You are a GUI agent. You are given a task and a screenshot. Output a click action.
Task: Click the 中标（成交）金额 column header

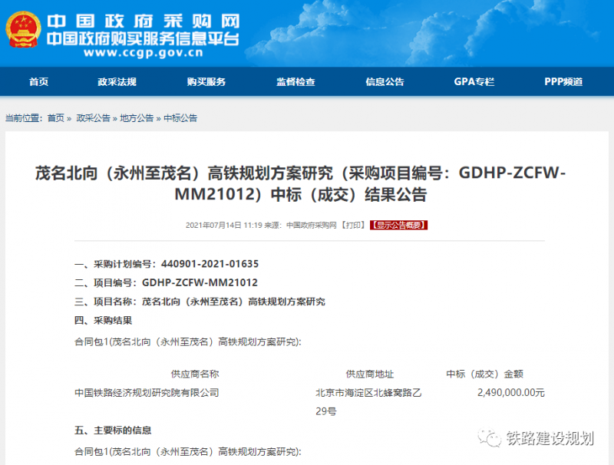point(485,374)
